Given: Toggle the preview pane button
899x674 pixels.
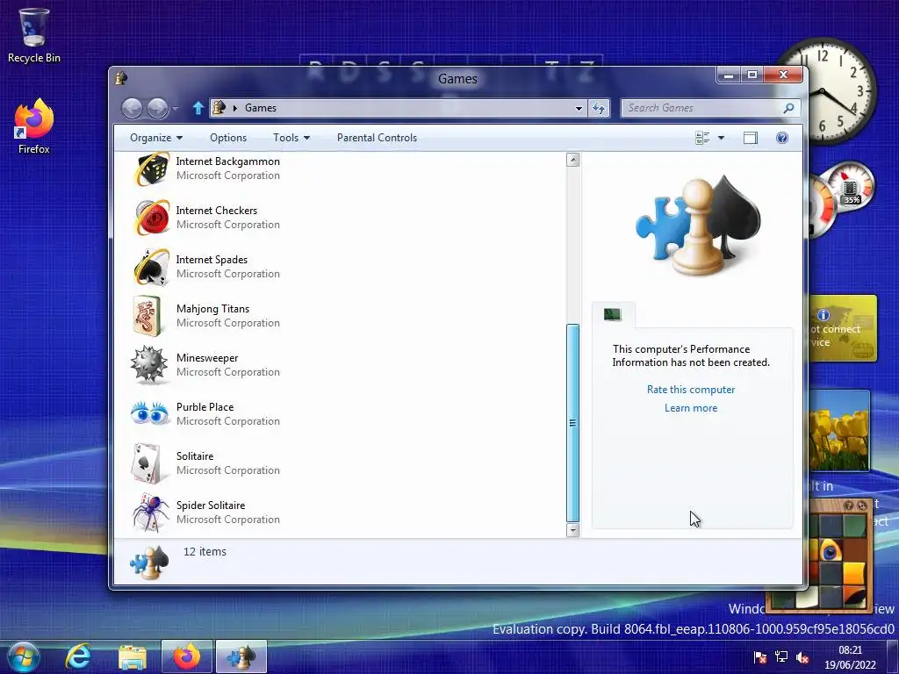Looking at the screenshot, I should tap(750, 138).
